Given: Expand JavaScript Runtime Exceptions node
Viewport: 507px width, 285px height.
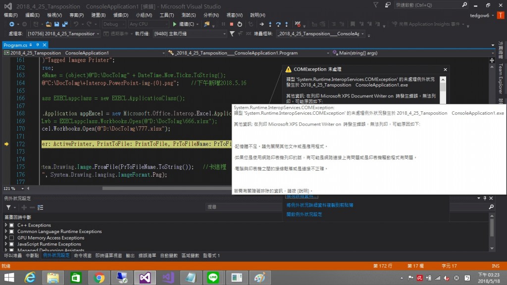Looking at the screenshot, I should click(x=6, y=244).
